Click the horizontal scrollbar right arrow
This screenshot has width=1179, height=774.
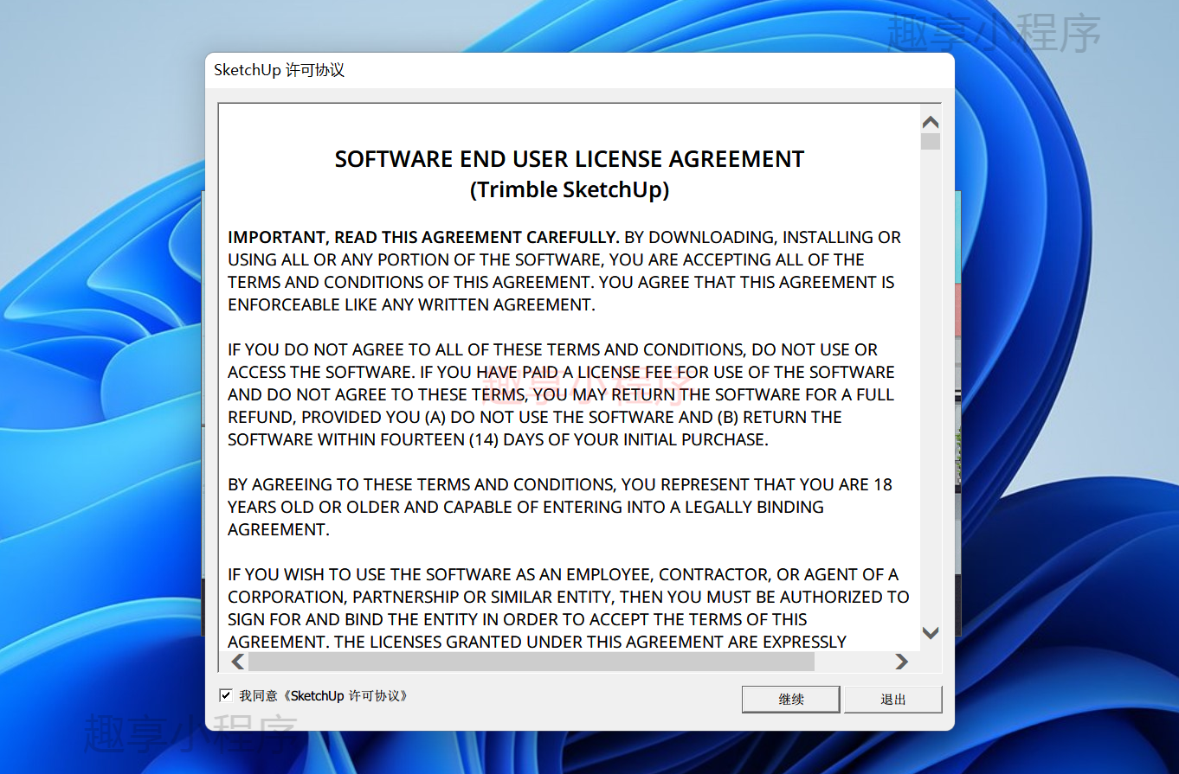pyautogui.click(x=902, y=662)
